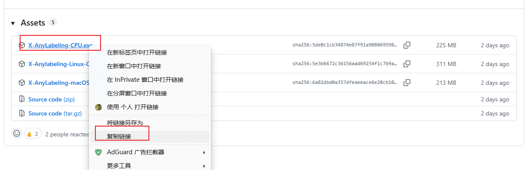This screenshot has width=525, height=170.
Task: Open the X-AnyLabeling-macOS asset link
Action: (x=59, y=83)
